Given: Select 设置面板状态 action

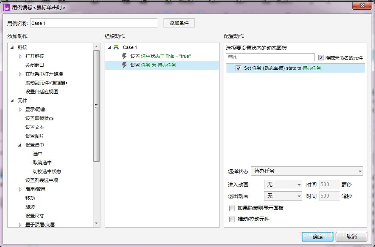Looking at the screenshot, I should 39,118.
